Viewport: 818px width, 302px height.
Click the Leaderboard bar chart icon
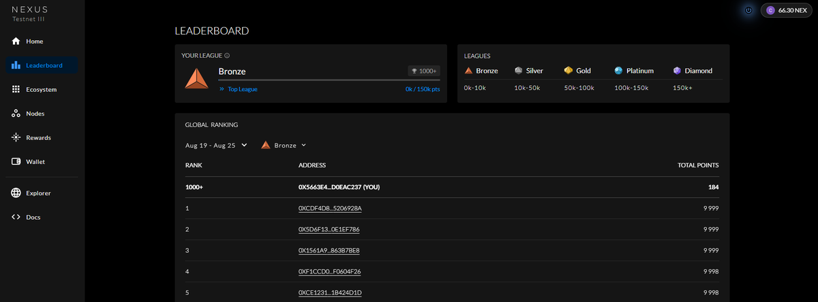tap(16, 65)
